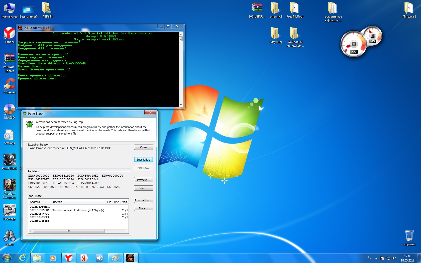Open the clock showing 17:03
This screenshot has height=263, width=421.
[x=407, y=258]
